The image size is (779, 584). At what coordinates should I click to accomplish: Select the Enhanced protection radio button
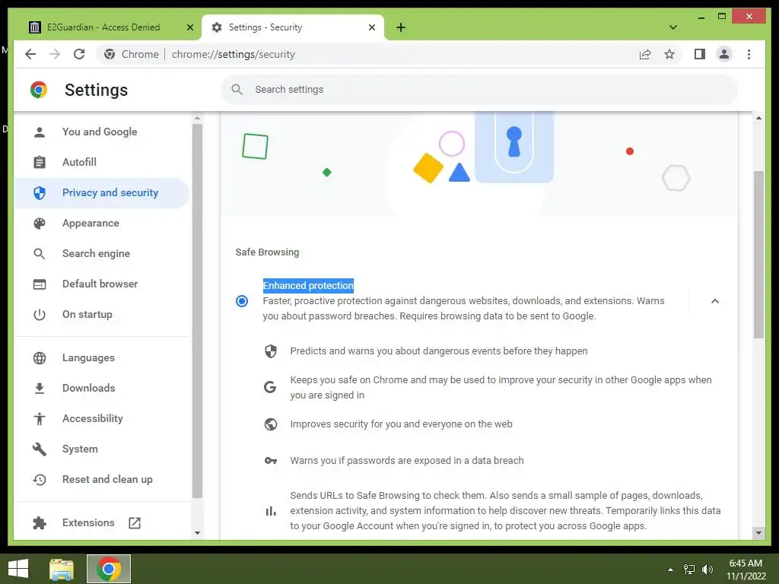pos(241,301)
